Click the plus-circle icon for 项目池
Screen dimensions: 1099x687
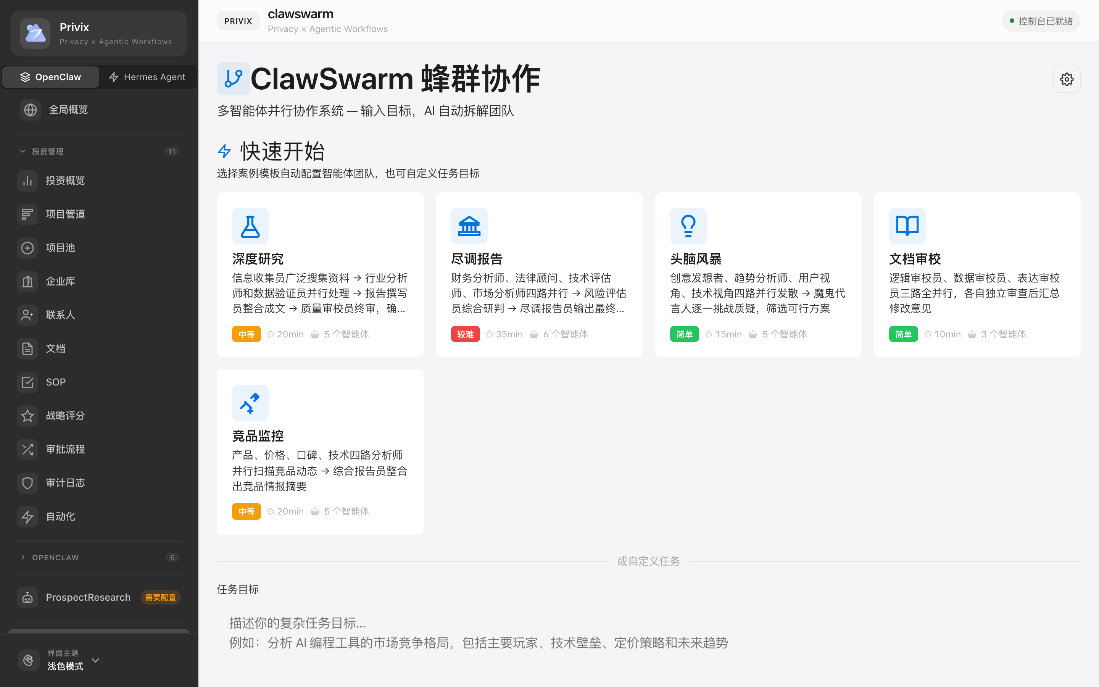point(27,248)
